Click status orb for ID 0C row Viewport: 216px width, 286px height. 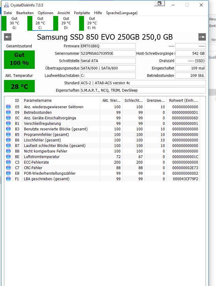pos(8,118)
